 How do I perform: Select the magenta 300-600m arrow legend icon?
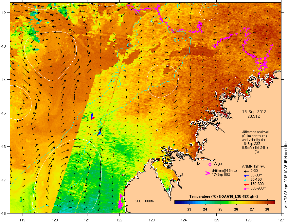246,189
